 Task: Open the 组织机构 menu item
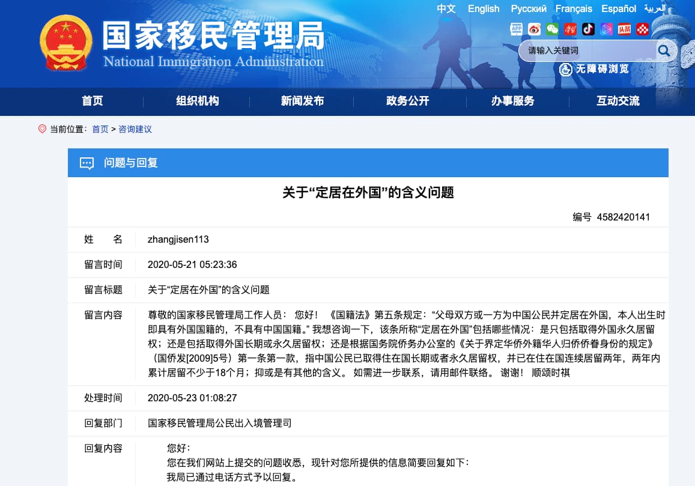(x=197, y=101)
